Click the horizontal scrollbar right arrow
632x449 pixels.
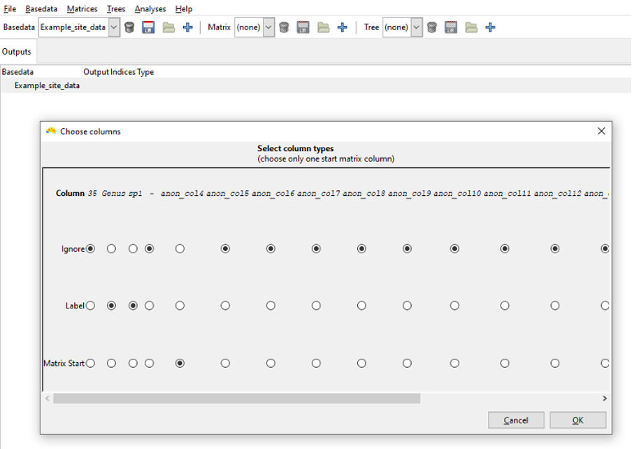tap(605, 398)
